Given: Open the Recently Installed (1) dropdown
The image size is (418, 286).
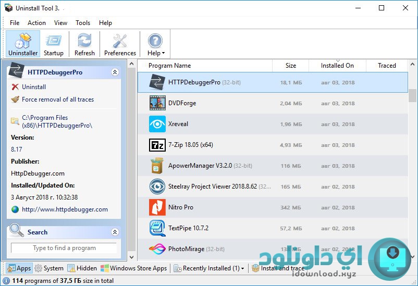Looking at the screenshot, I should click(208, 268).
